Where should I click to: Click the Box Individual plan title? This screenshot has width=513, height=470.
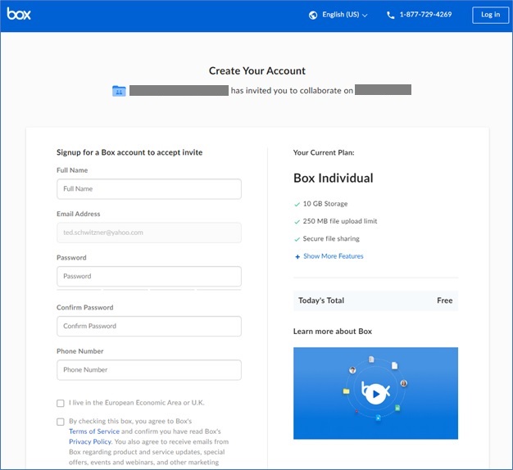[x=334, y=179]
